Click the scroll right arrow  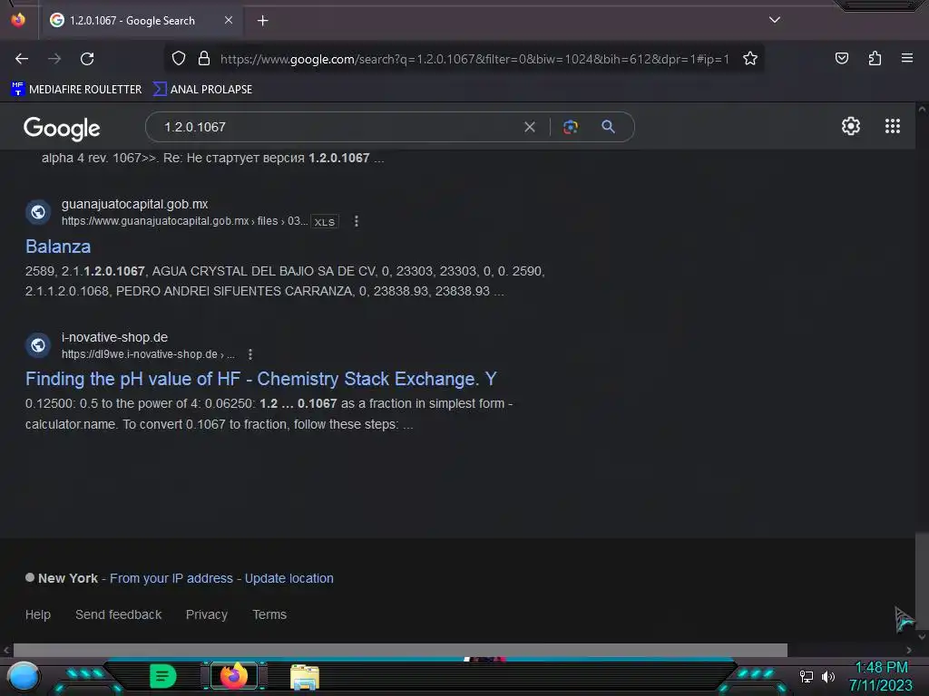coord(908,650)
